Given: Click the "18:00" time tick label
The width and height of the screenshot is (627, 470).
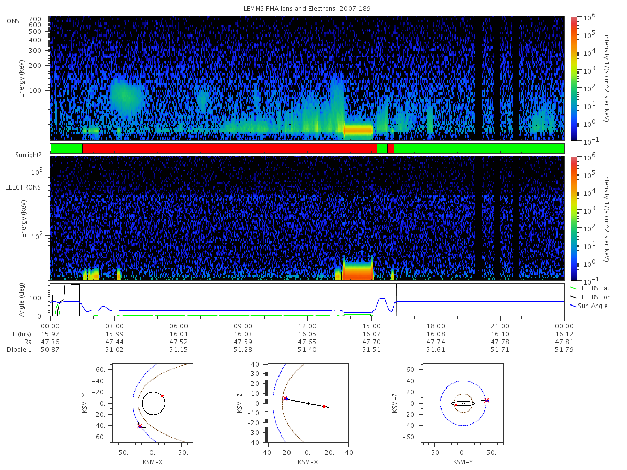Looking at the screenshot, I should pos(436,327).
